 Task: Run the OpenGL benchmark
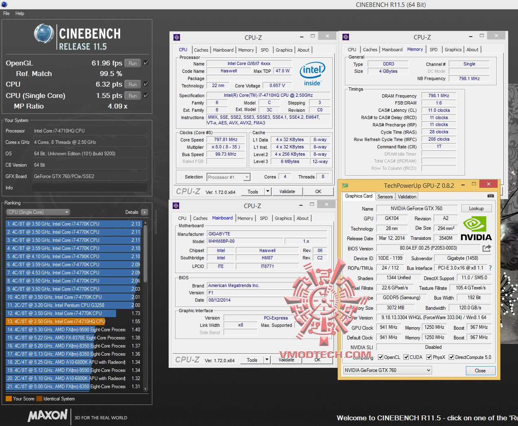coord(133,63)
